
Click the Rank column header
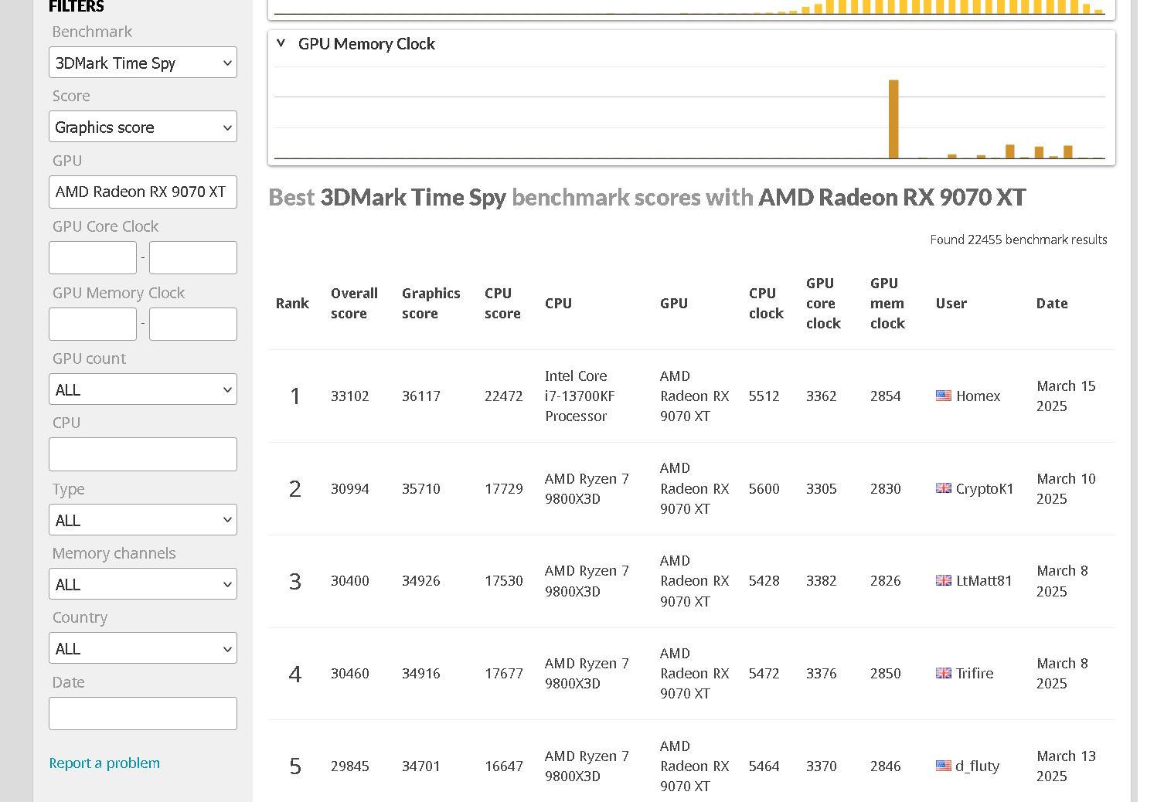tap(292, 303)
